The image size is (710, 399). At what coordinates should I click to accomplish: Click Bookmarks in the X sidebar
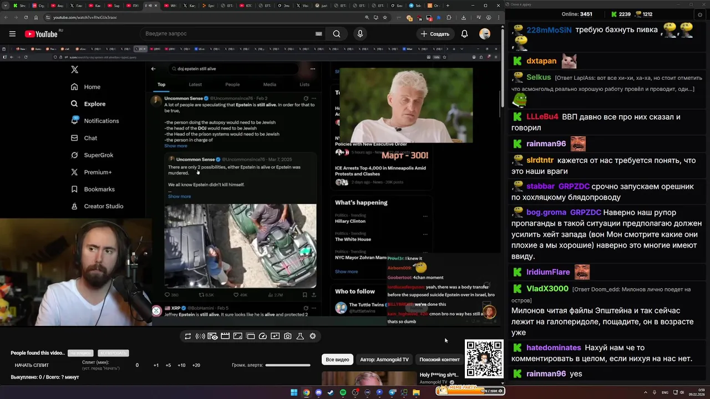coord(93,190)
